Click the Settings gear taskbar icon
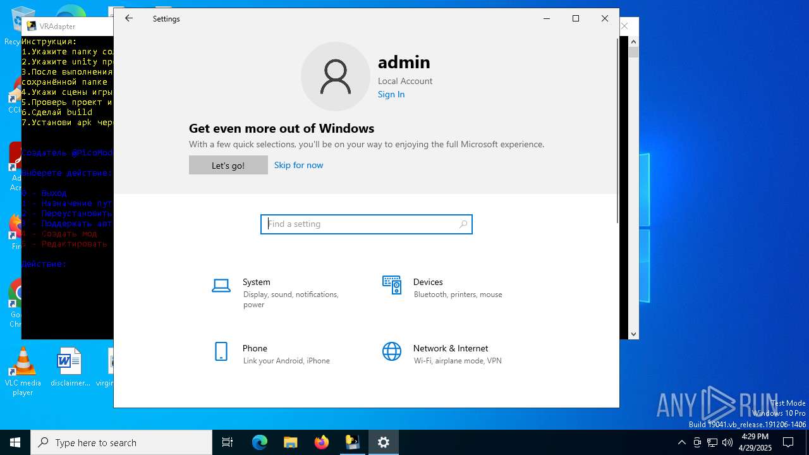 pos(384,442)
